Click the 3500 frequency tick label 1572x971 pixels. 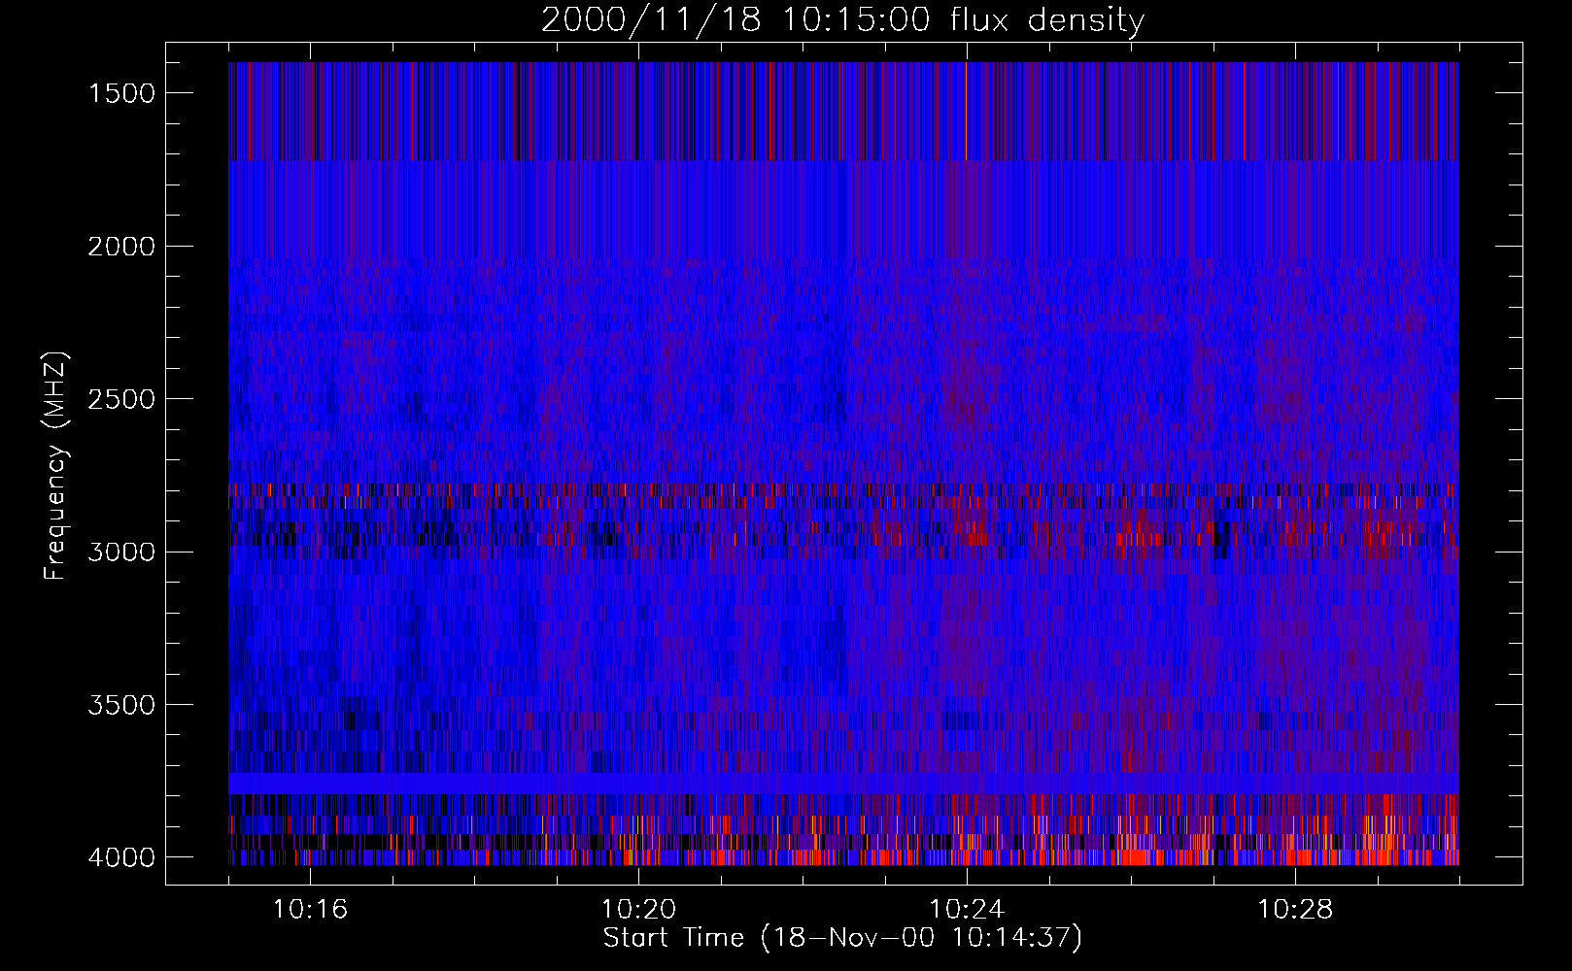pyautogui.click(x=121, y=705)
